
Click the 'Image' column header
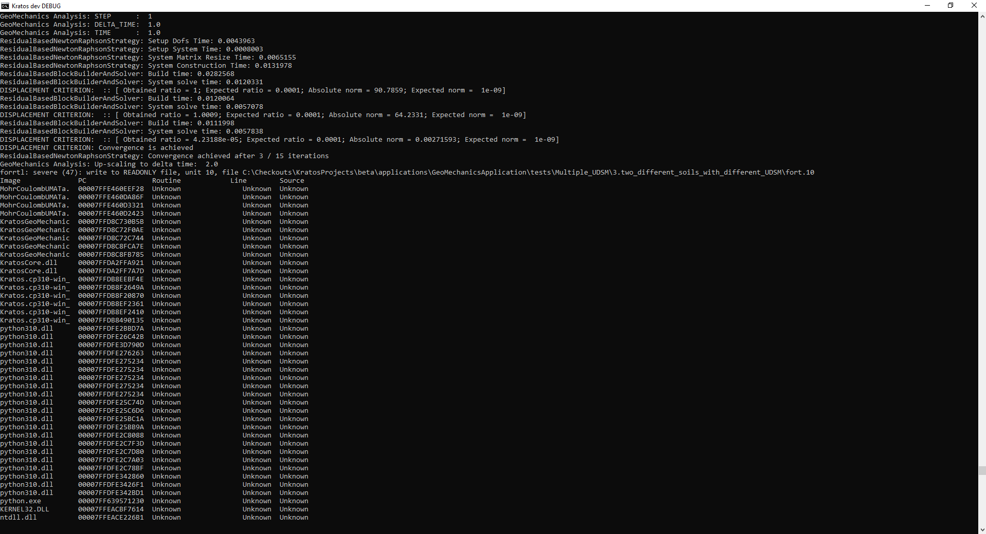[x=10, y=181]
